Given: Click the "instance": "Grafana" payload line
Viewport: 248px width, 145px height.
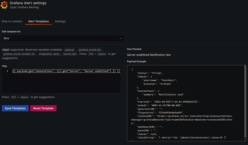Looking at the screenshot, I should [x=157, y=84].
